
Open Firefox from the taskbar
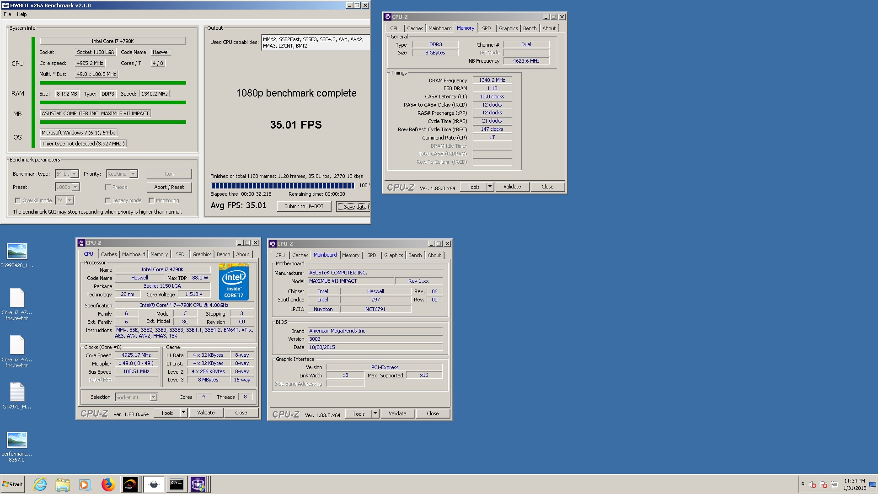[108, 484]
